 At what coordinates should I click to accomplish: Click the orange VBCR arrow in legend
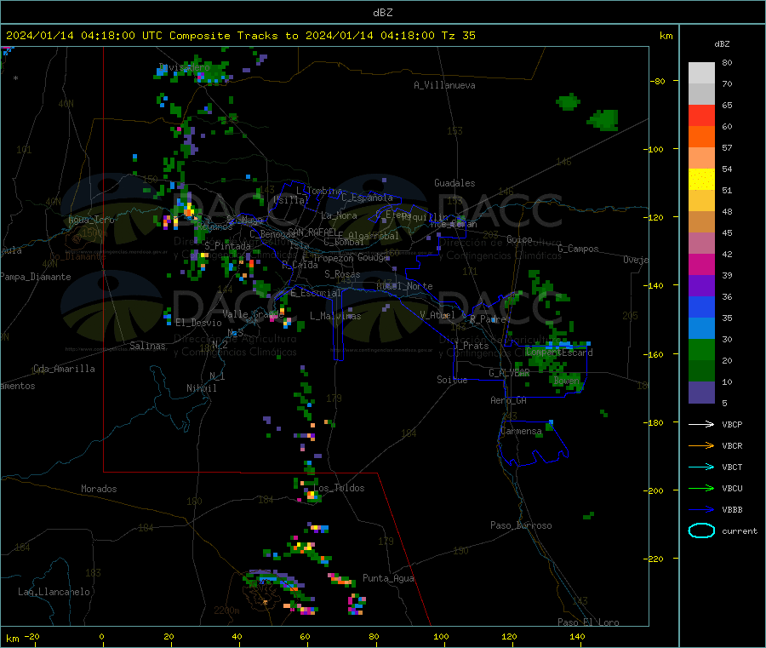tap(701, 445)
